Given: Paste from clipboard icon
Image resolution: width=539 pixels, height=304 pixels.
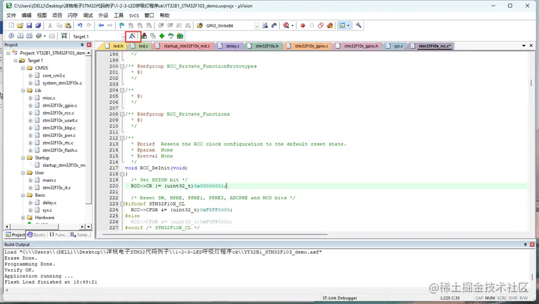Looking at the screenshot, I should [68, 26].
